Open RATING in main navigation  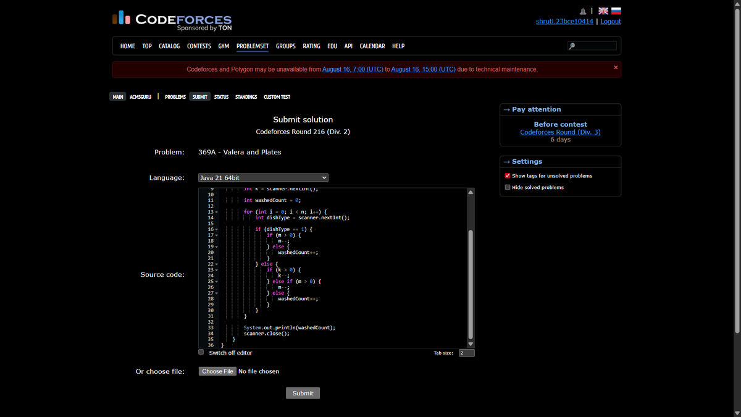311,46
